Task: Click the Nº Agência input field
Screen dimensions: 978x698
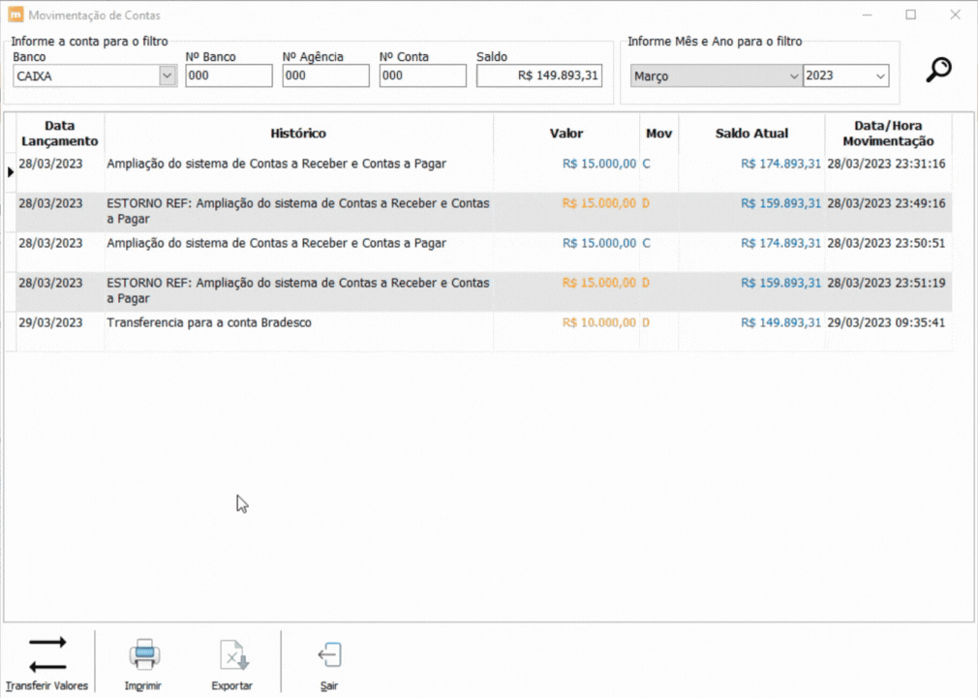Action: 325,76
